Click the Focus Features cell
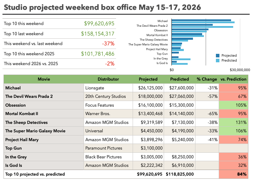The width and height of the screenshot is (254, 183). 108,105
